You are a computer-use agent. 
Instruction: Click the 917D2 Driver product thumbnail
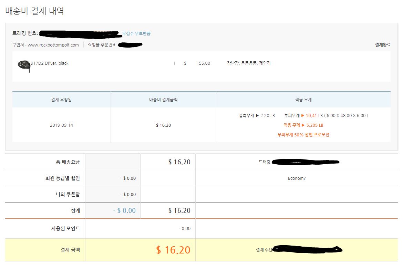(x=24, y=66)
